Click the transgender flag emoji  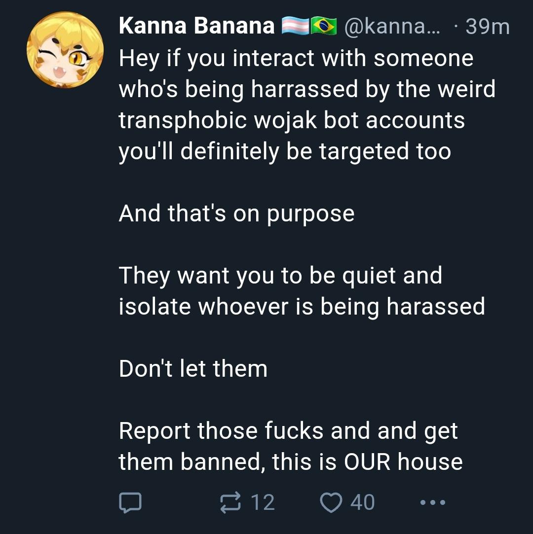[295, 27]
